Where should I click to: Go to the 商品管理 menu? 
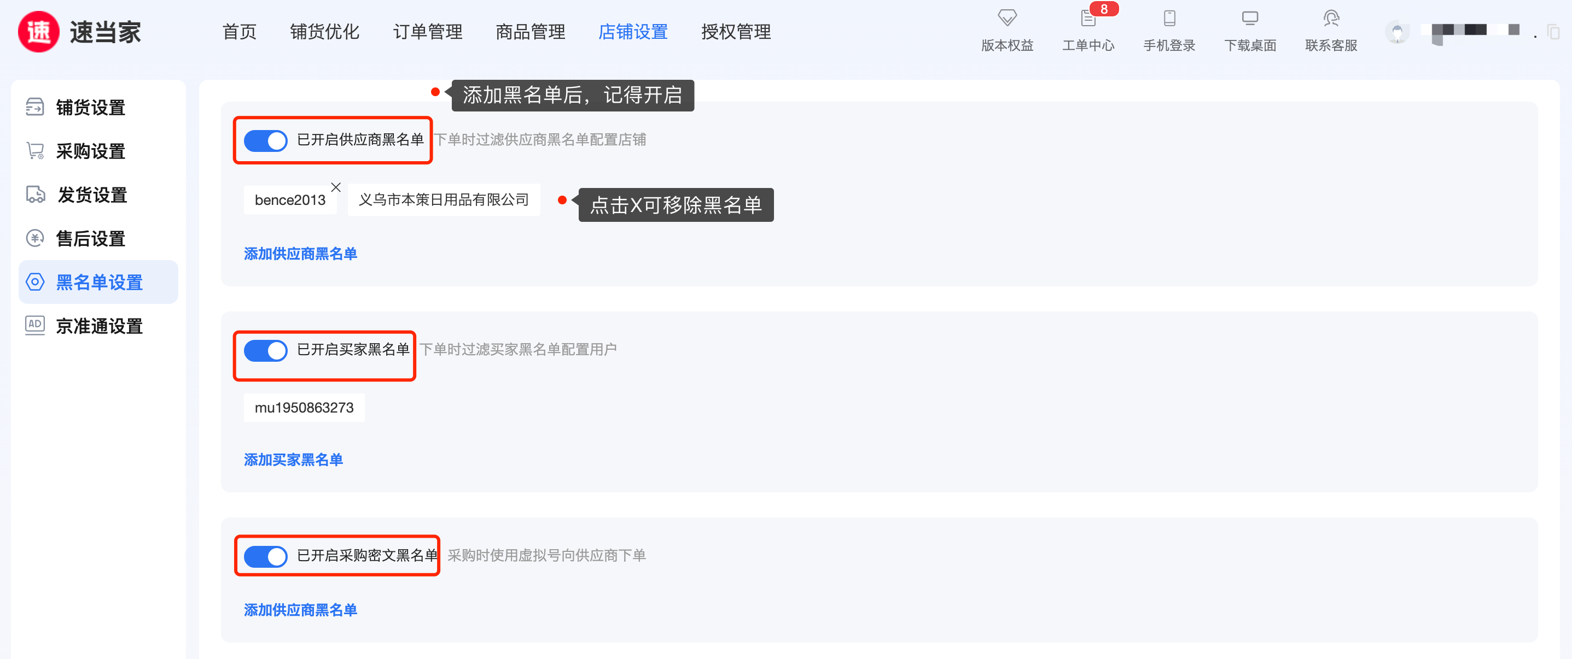(529, 32)
